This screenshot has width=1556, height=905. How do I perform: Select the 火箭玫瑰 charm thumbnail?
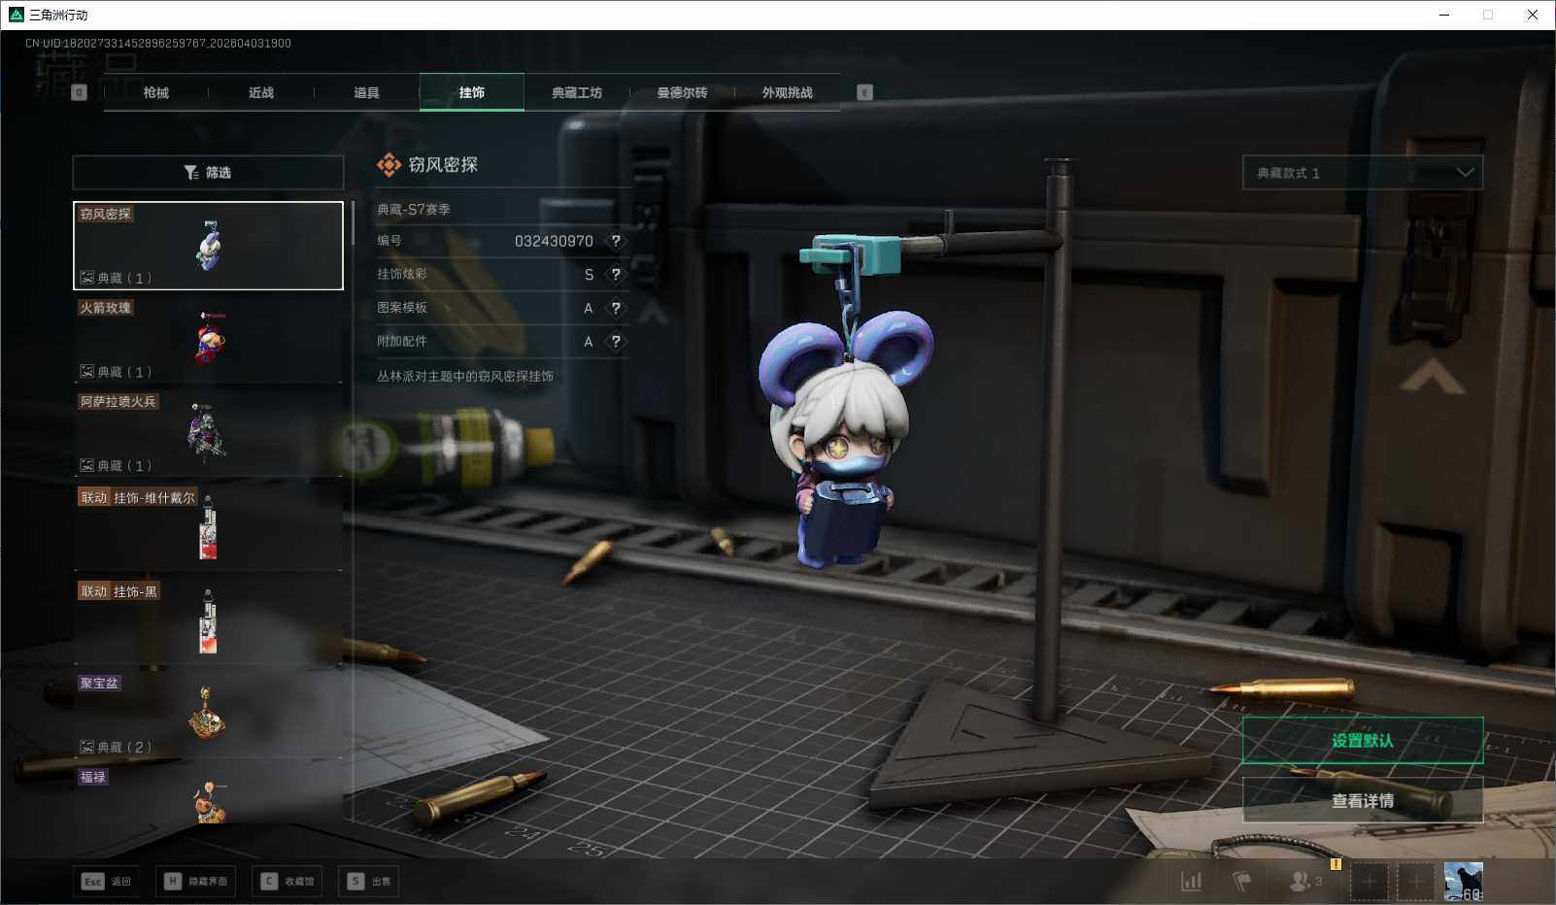[208, 340]
